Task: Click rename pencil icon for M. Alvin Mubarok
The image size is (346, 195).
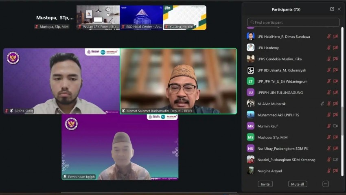Action: coord(322,104)
